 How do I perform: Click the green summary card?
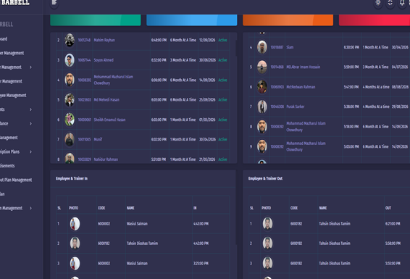click(x=96, y=20)
